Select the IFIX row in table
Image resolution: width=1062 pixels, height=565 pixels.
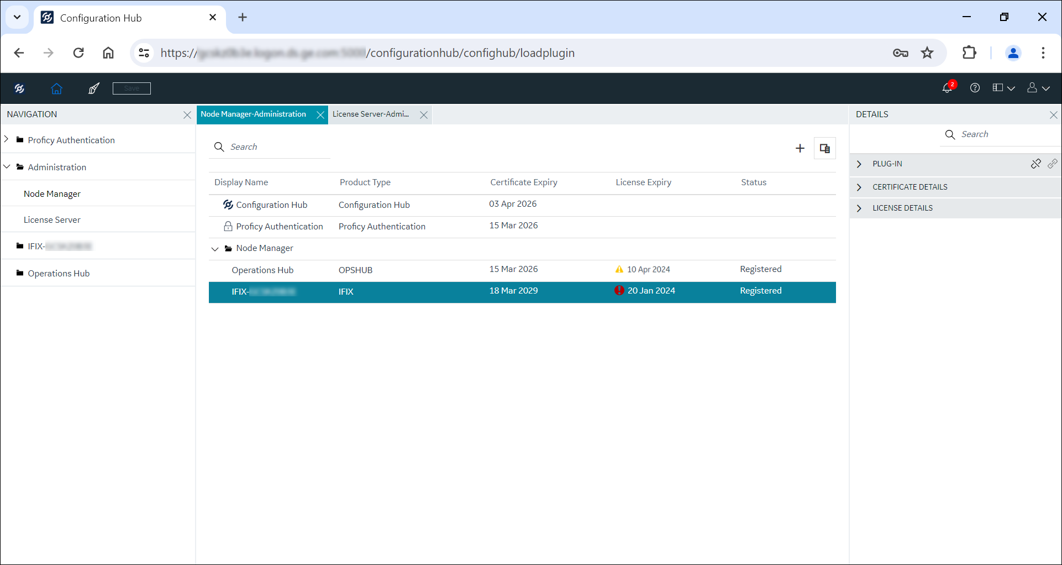(x=522, y=292)
